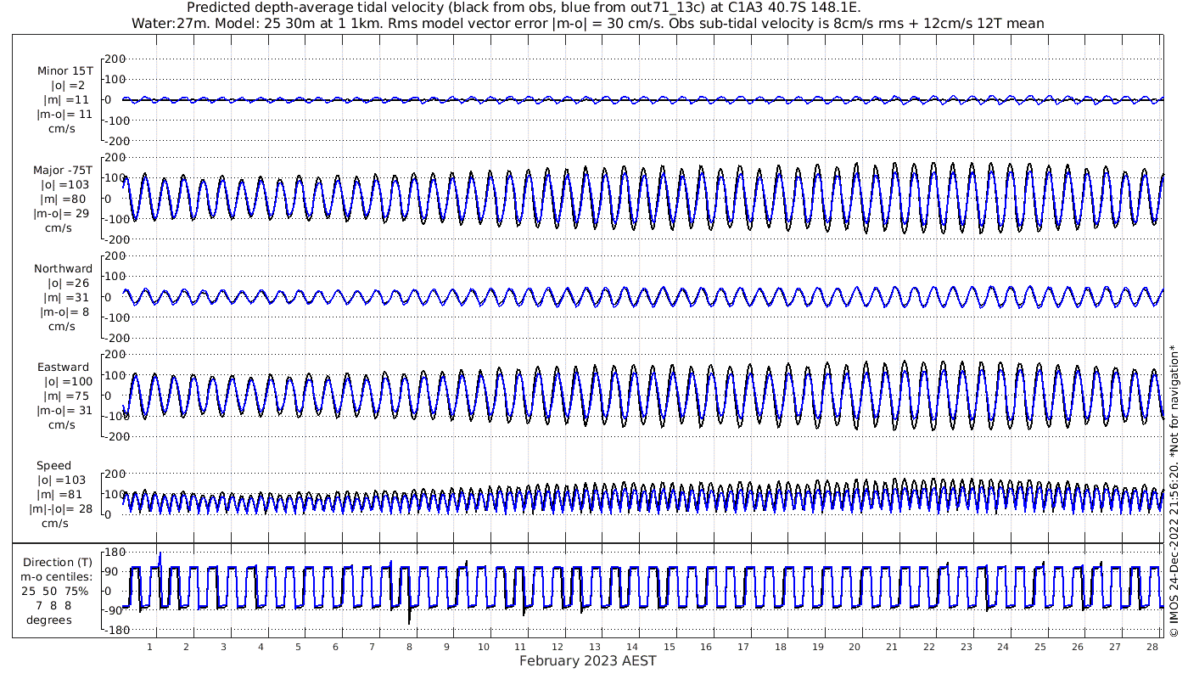Viewport: 1188px width, 679px height.
Task: Click the '|m-o|= 31' value
Action: click(64, 411)
